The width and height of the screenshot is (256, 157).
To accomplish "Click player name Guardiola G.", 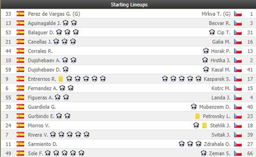I will (42, 107).
